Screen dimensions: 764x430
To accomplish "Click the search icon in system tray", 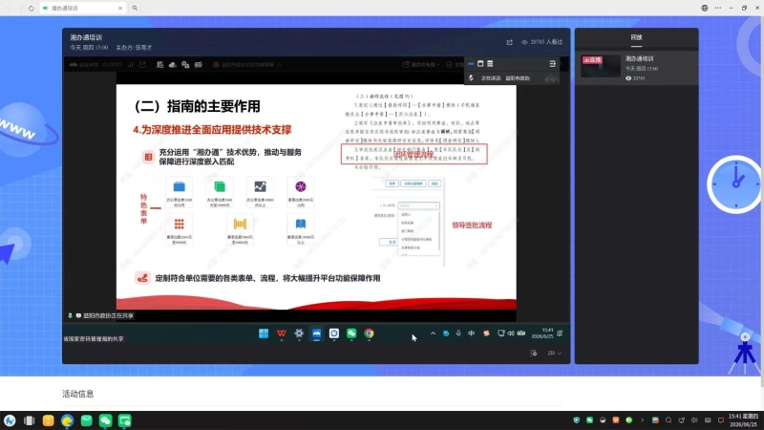I will [x=668, y=419].
